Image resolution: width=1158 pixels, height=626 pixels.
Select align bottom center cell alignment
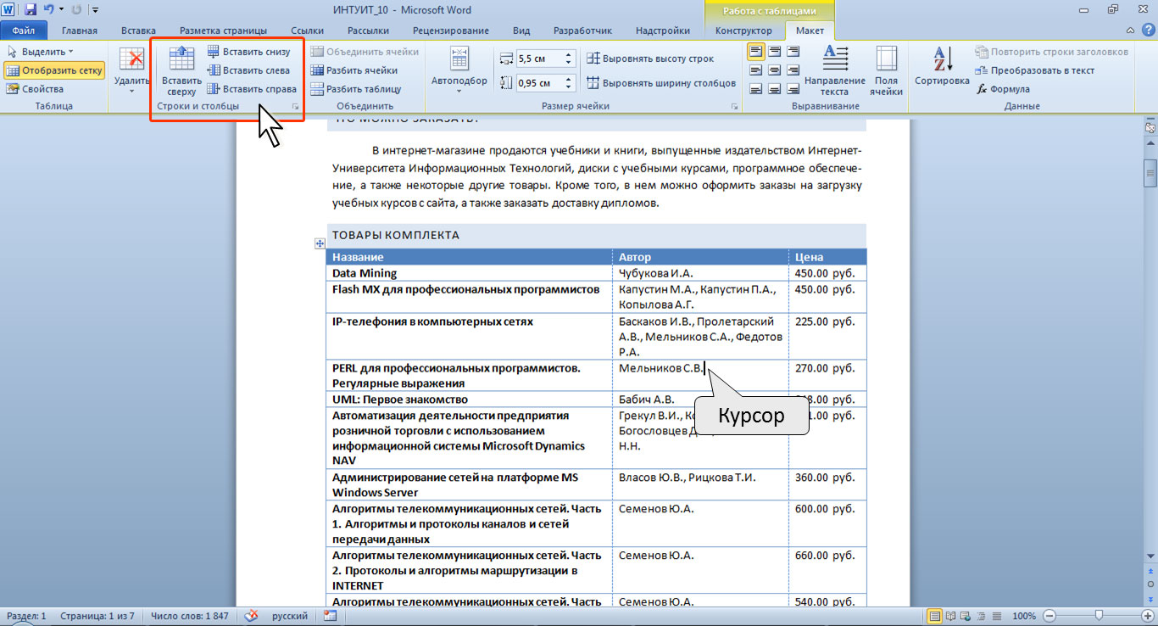coord(774,88)
